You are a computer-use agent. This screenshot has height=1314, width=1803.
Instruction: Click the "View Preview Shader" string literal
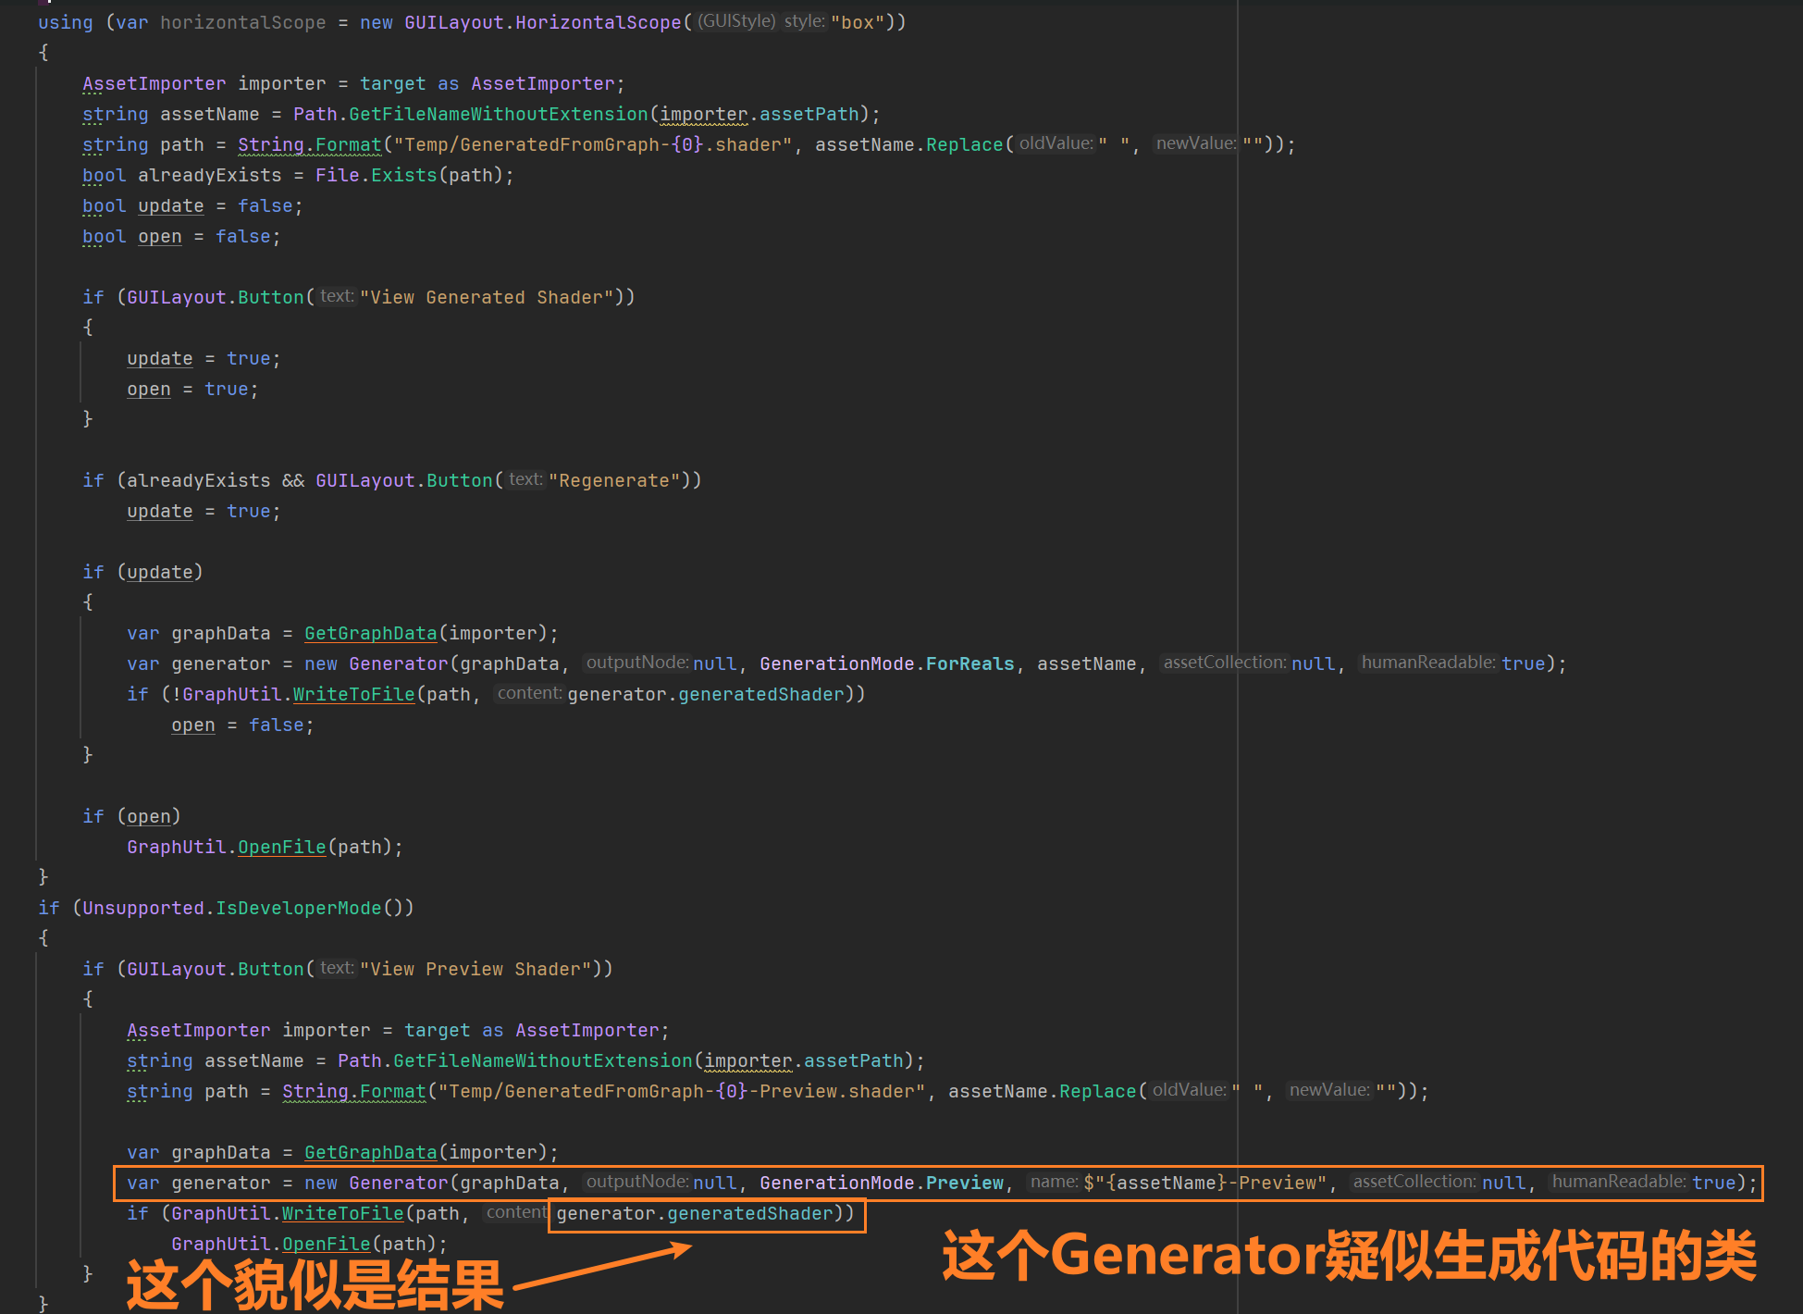pos(475,969)
